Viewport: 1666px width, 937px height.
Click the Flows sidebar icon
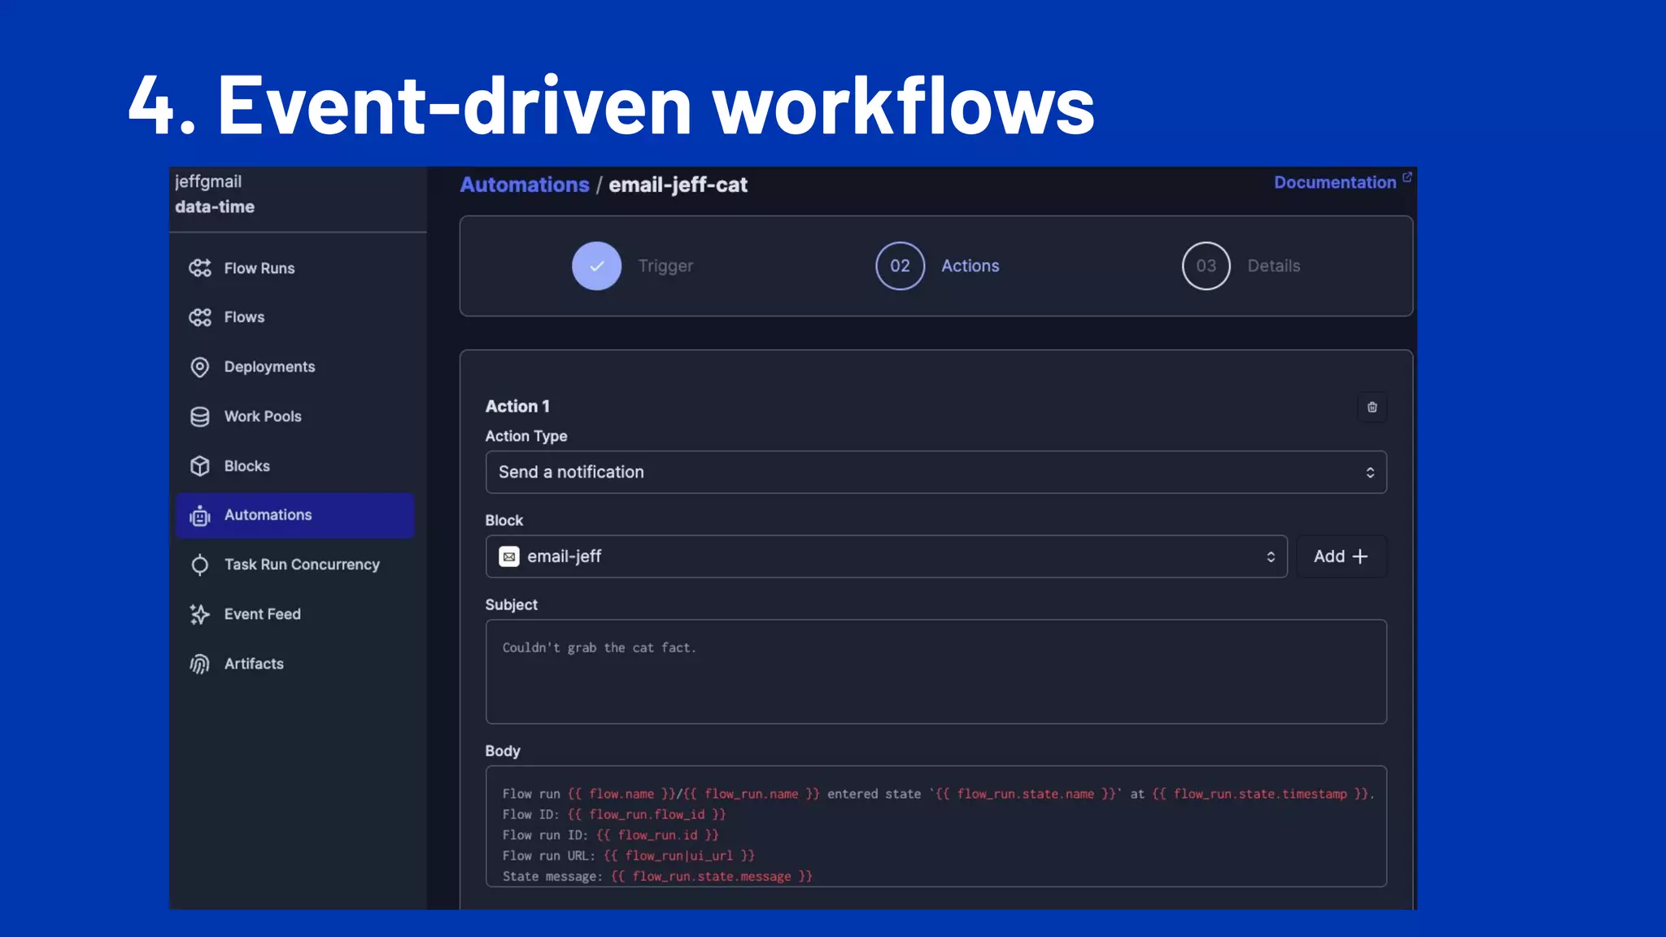(x=199, y=317)
